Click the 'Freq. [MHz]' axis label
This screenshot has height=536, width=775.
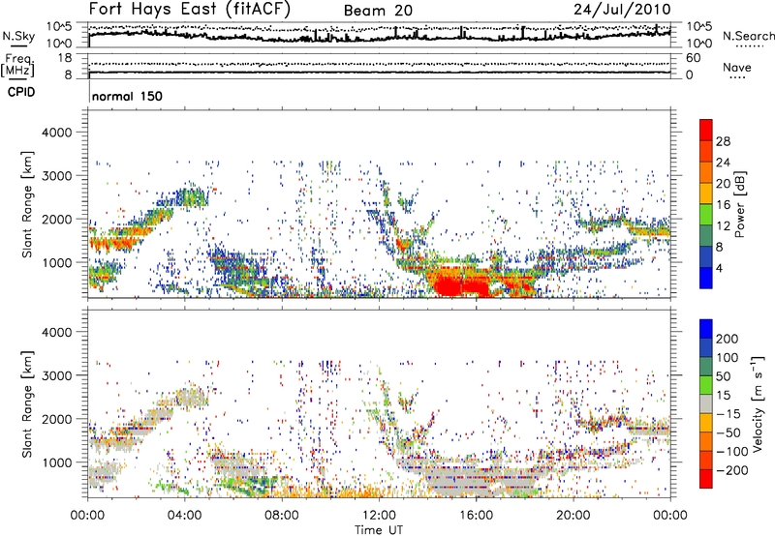click(17, 65)
